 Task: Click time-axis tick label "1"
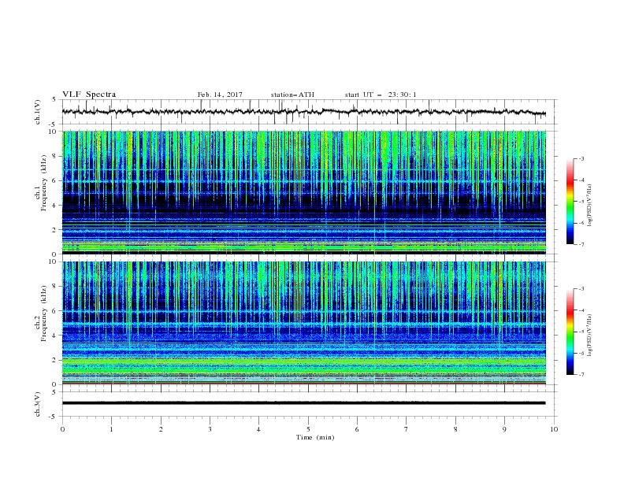tap(111, 429)
